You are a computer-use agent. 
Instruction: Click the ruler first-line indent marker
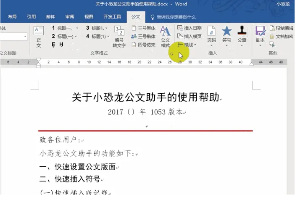(38, 60)
